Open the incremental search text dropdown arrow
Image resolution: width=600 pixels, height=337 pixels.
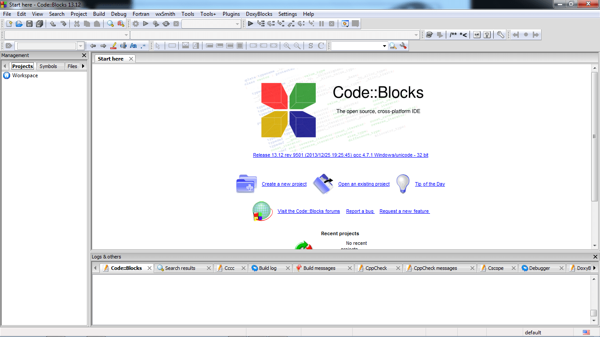[80, 46]
